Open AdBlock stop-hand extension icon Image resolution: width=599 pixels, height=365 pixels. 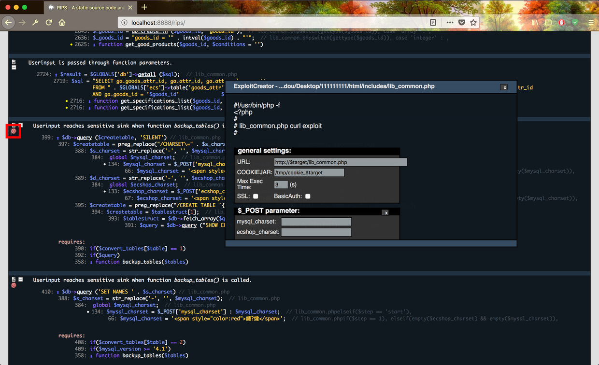pyautogui.click(x=562, y=22)
